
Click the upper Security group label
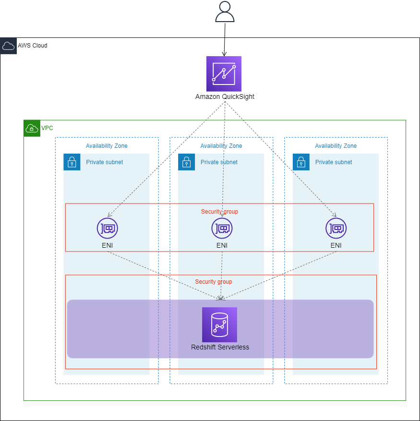click(220, 211)
